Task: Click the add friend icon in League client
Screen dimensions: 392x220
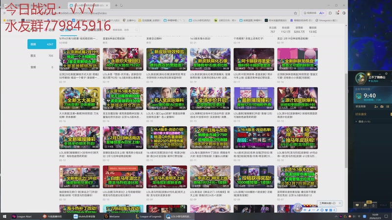Action: point(376,107)
